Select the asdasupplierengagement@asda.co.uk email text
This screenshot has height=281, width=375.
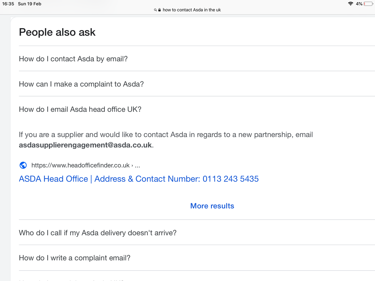(x=85, y=145)
